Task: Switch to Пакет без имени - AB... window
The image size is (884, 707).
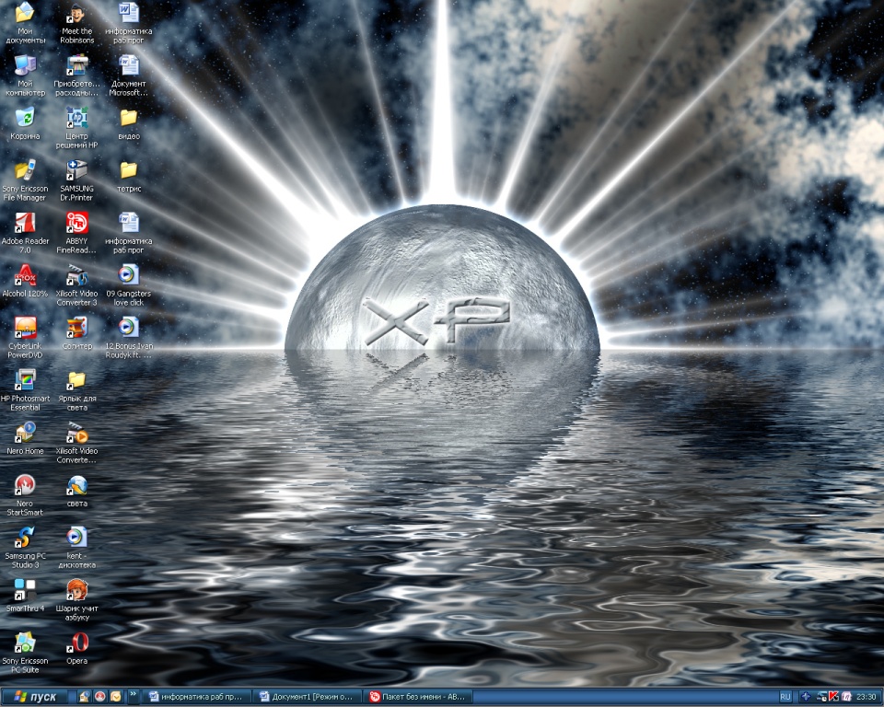Action: coord(418,698)
